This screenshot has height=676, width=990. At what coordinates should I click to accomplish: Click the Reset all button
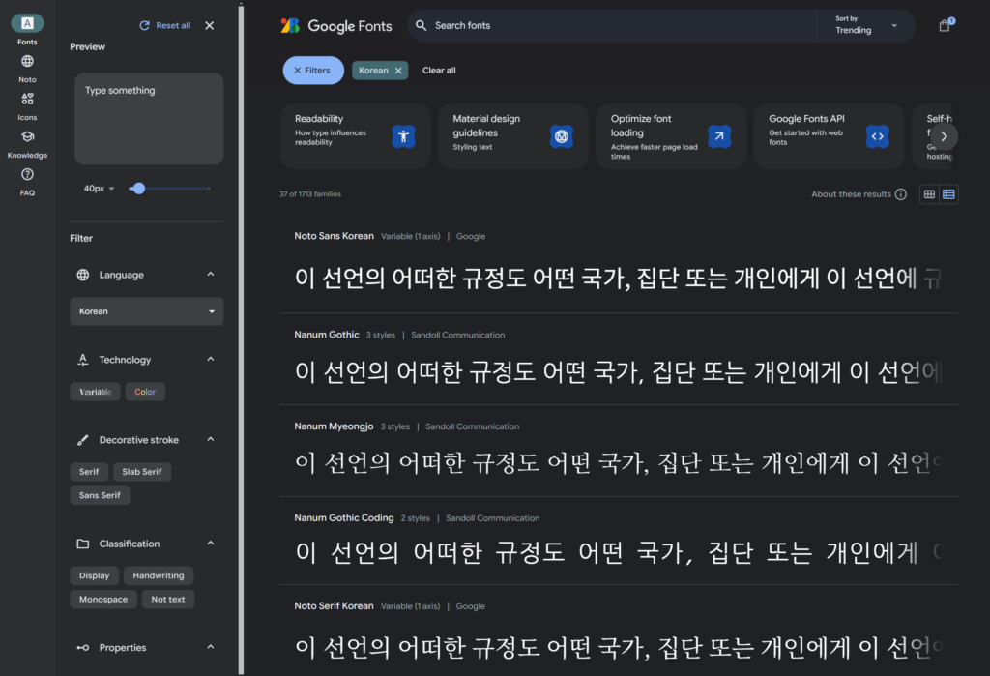click(164, 25)
